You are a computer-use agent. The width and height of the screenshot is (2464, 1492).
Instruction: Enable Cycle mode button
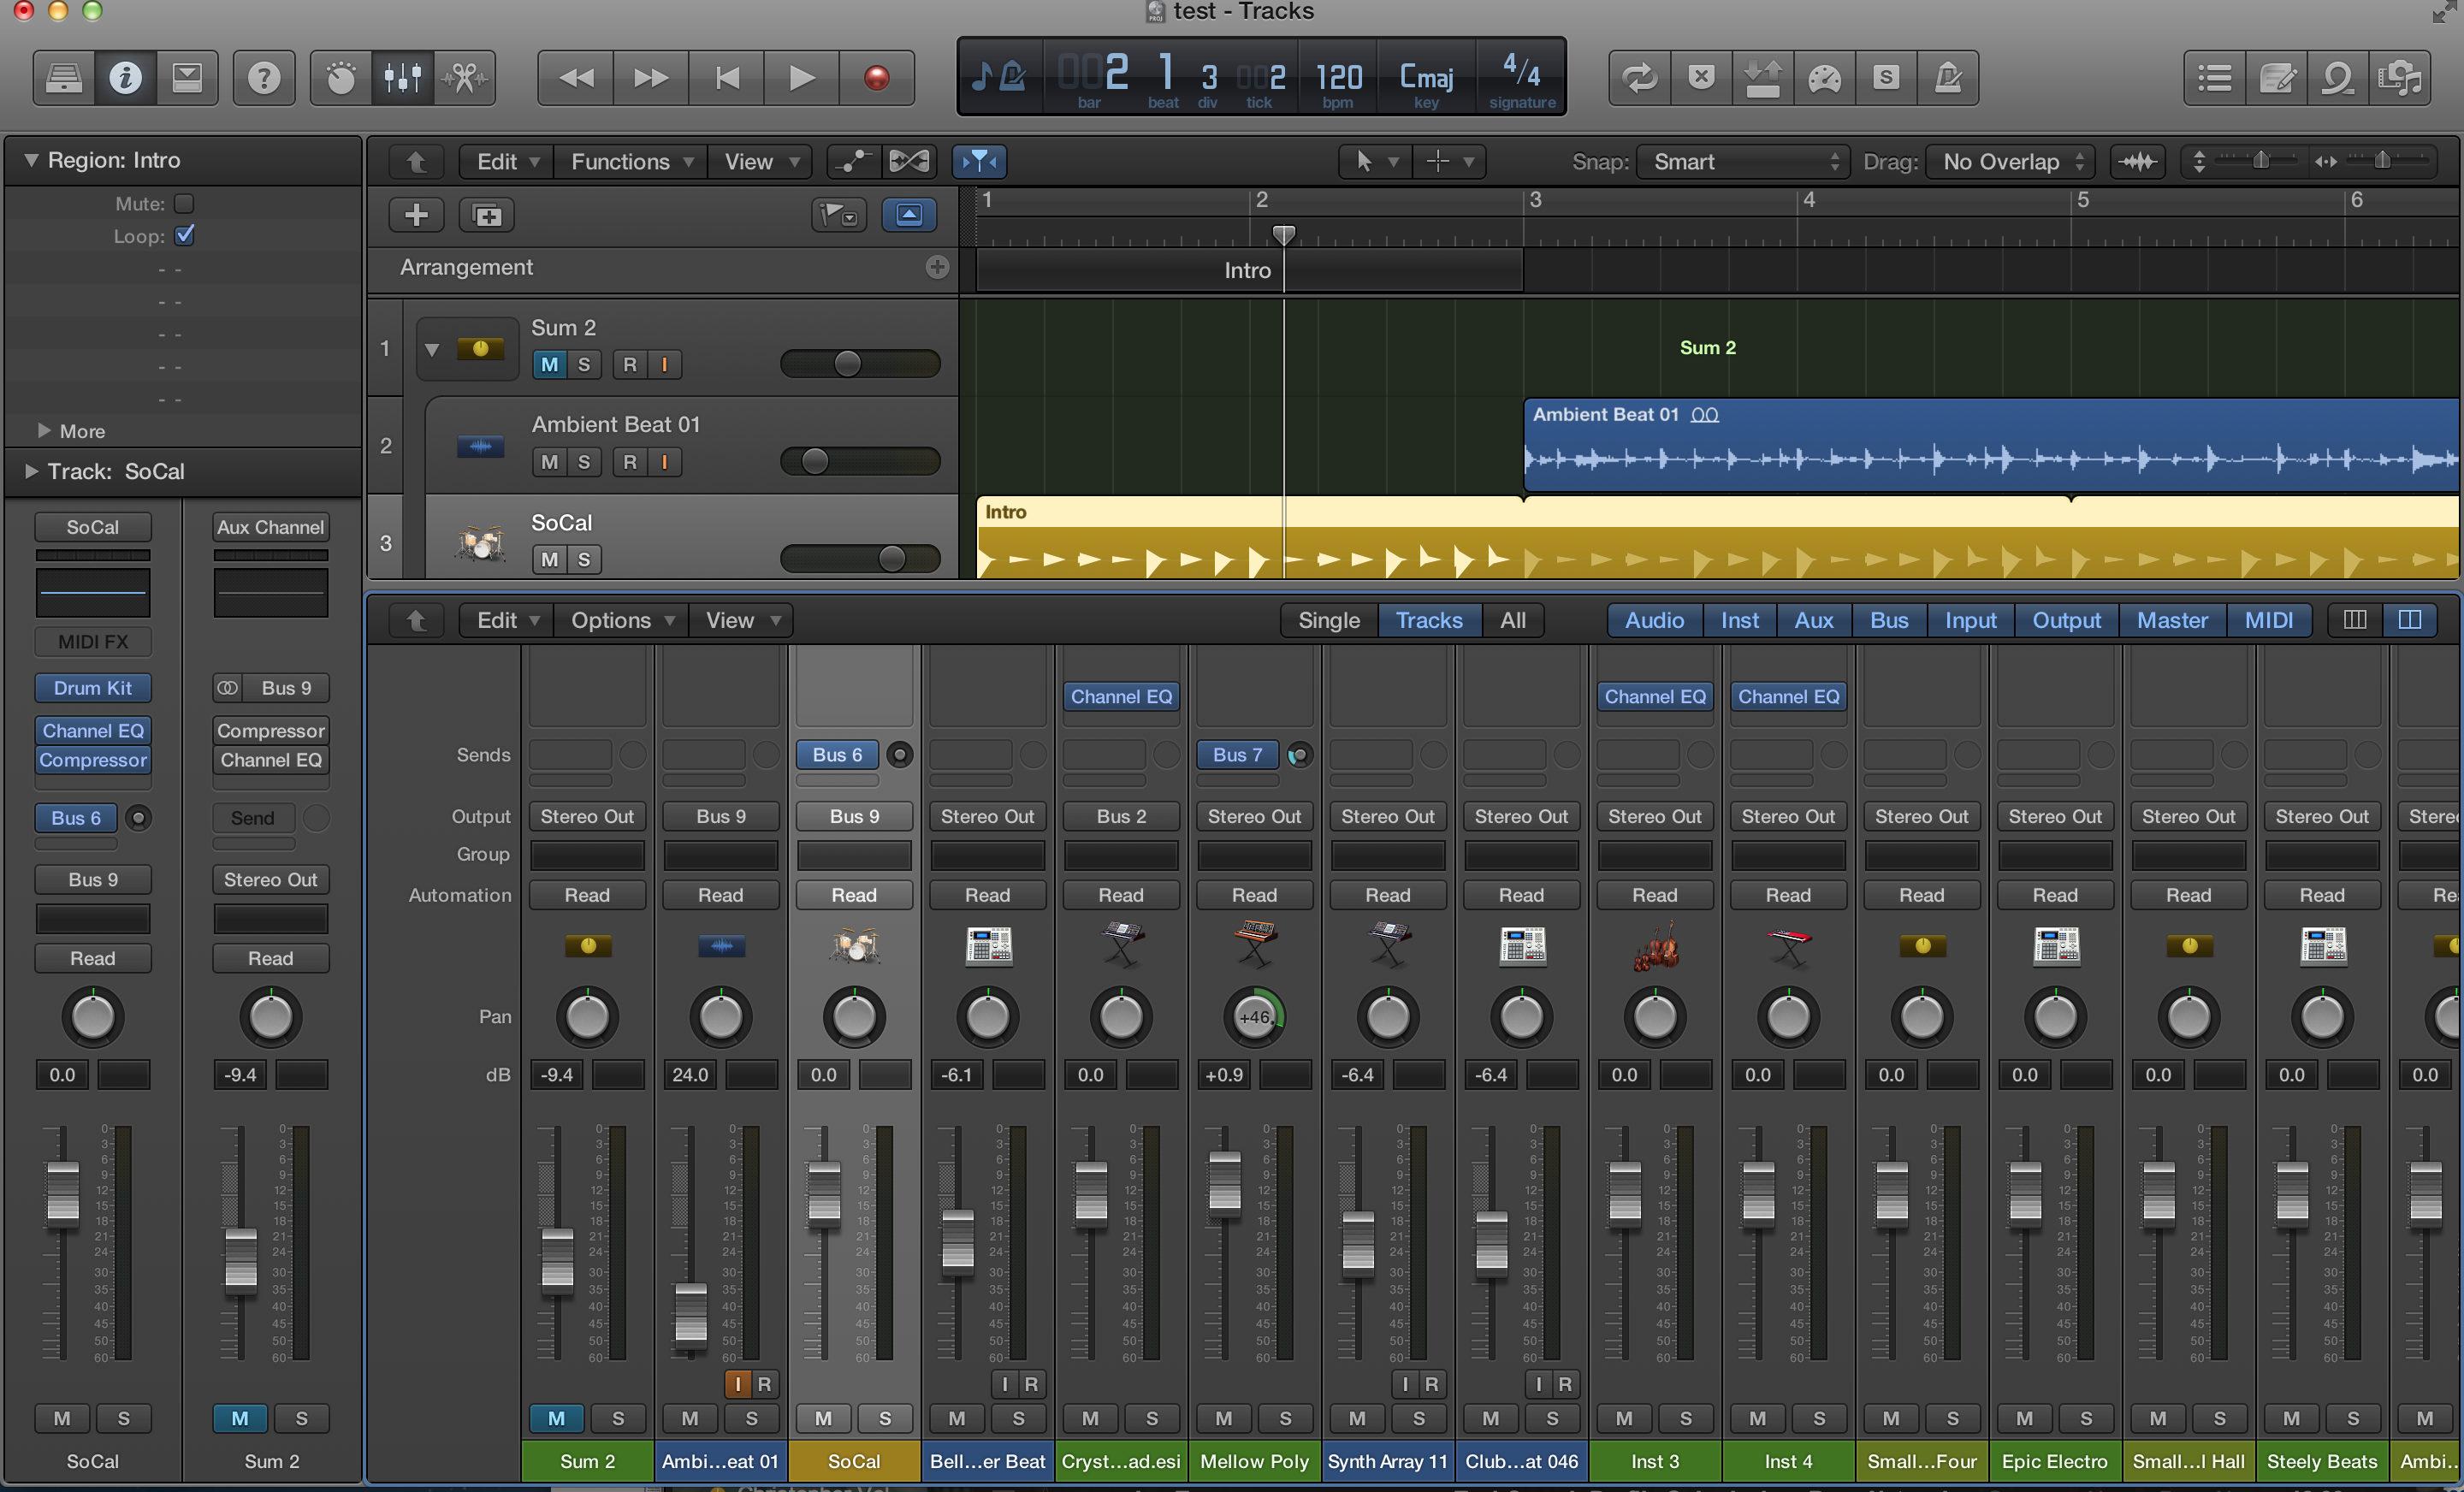tap(1639, 77)
